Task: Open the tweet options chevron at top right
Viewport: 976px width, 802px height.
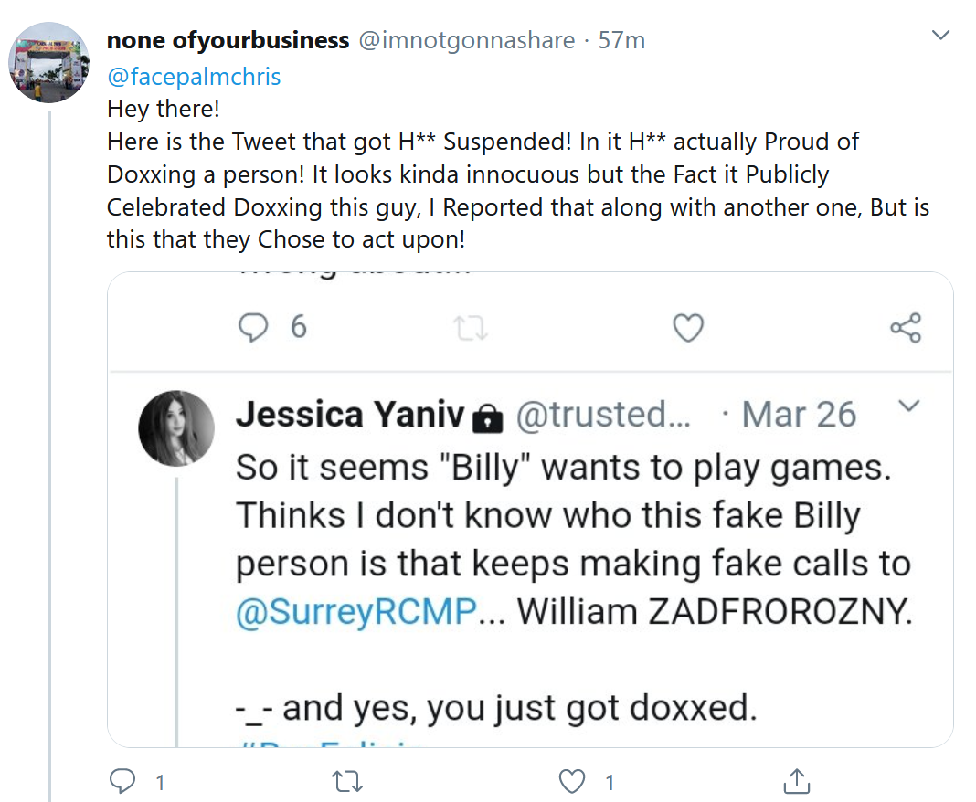Action: click(x=940, y=35)
